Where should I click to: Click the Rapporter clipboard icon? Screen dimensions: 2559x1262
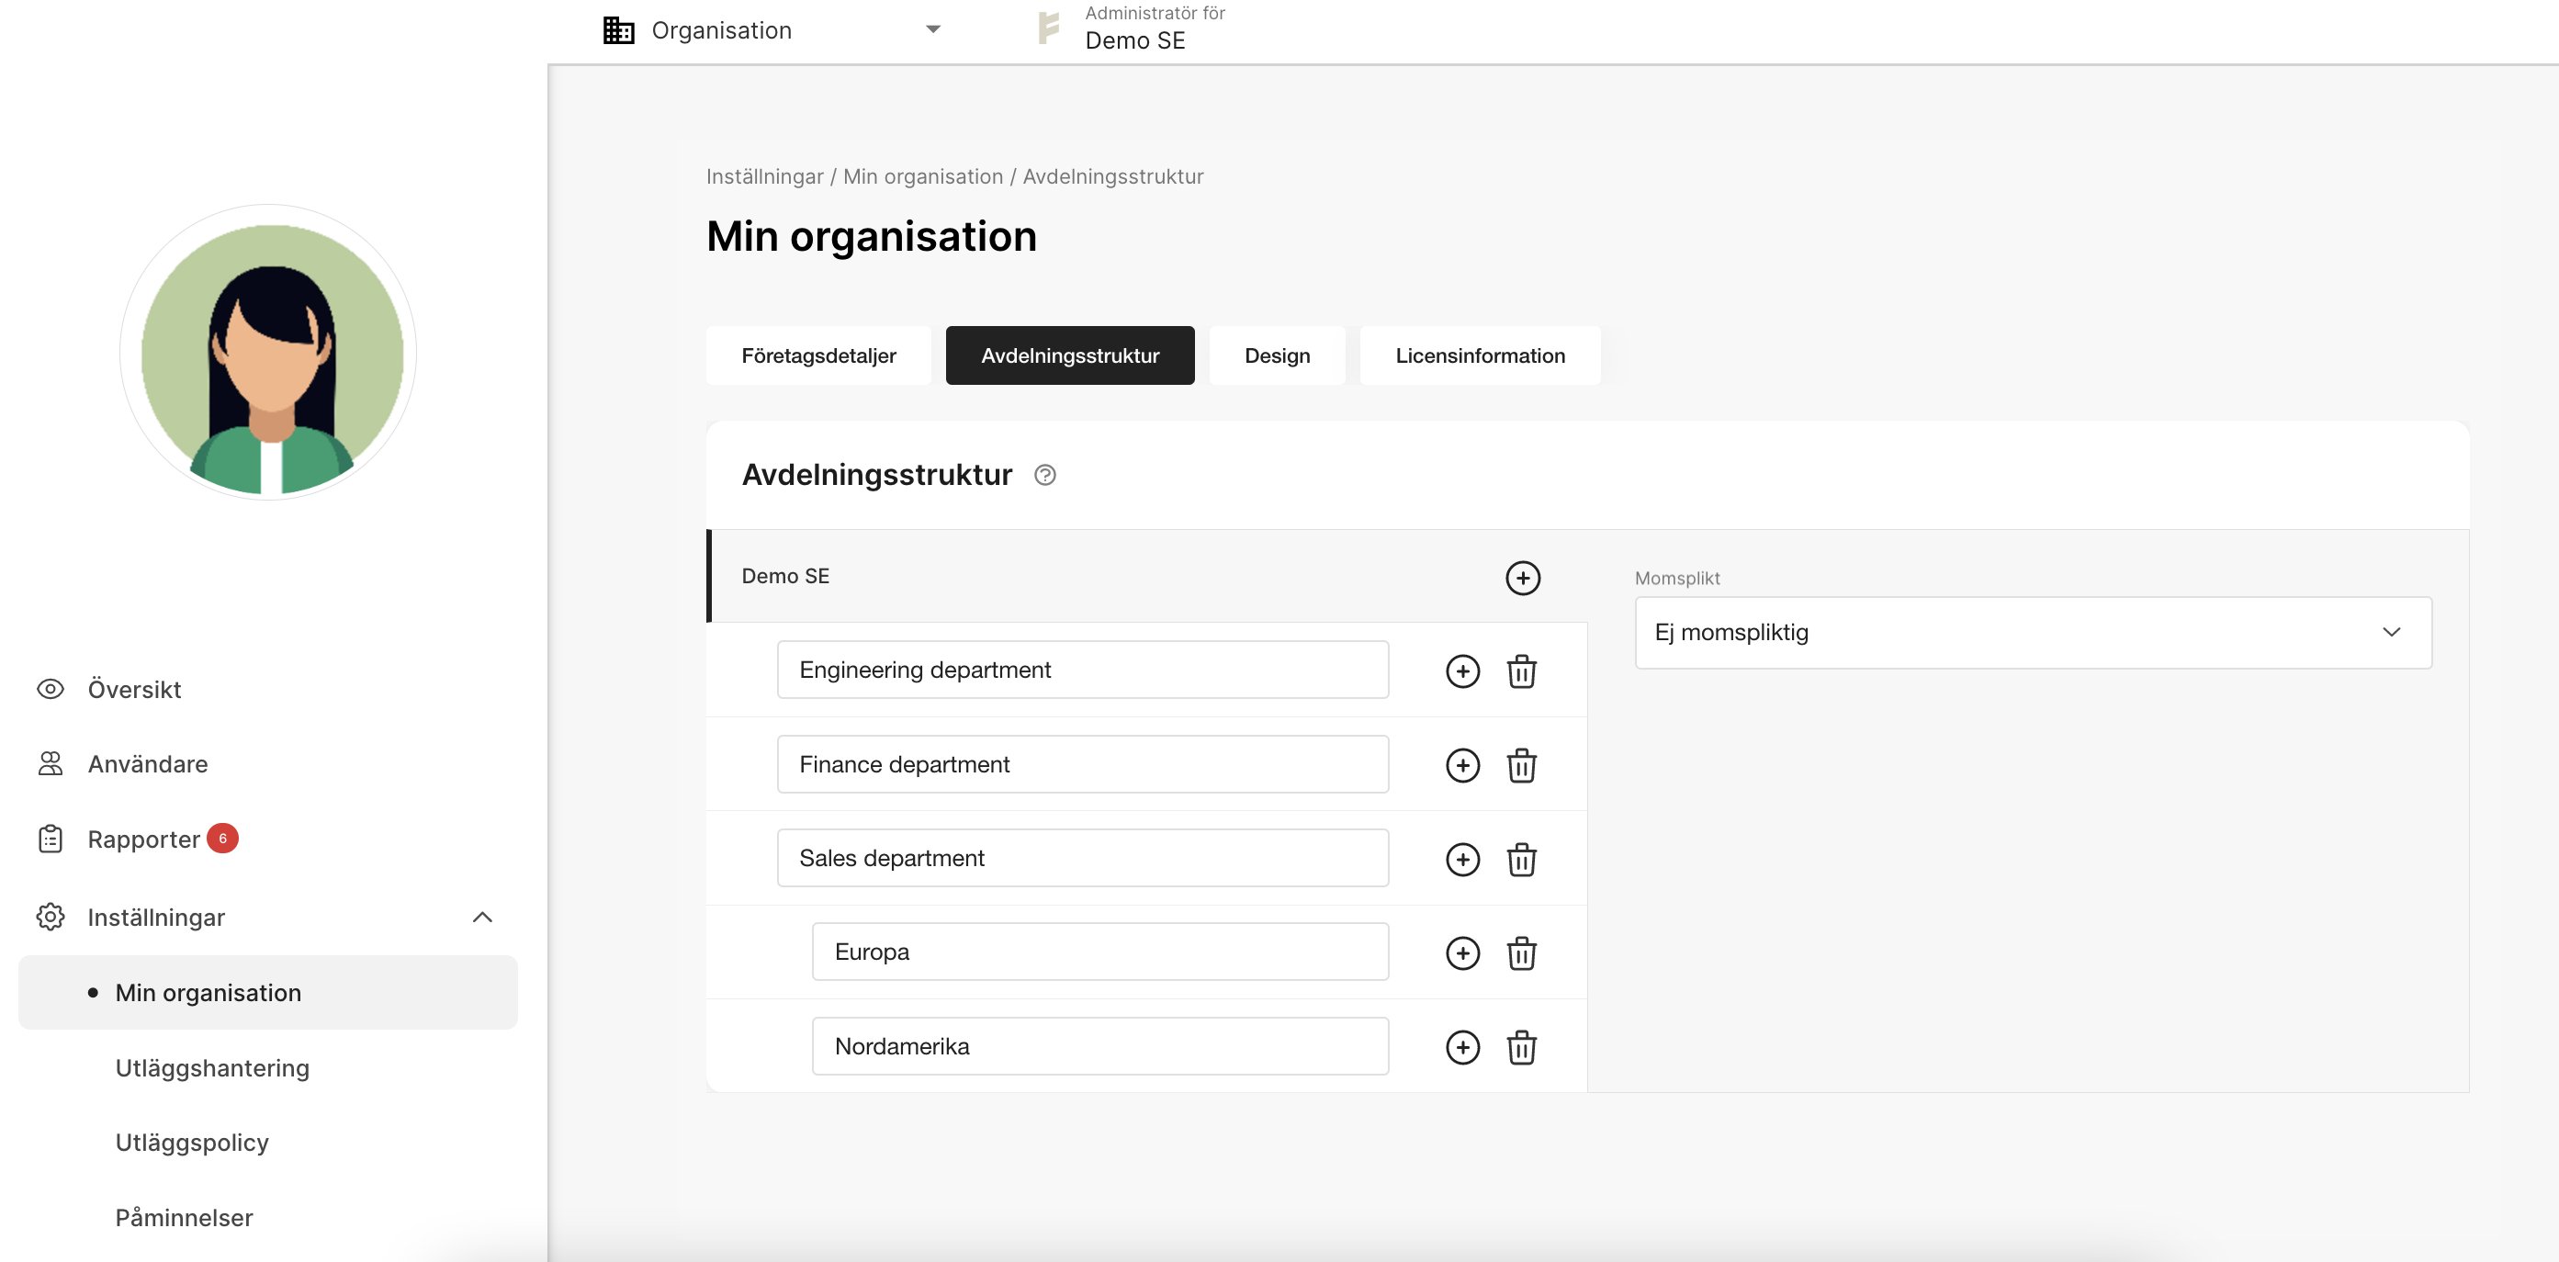point(50,839)
